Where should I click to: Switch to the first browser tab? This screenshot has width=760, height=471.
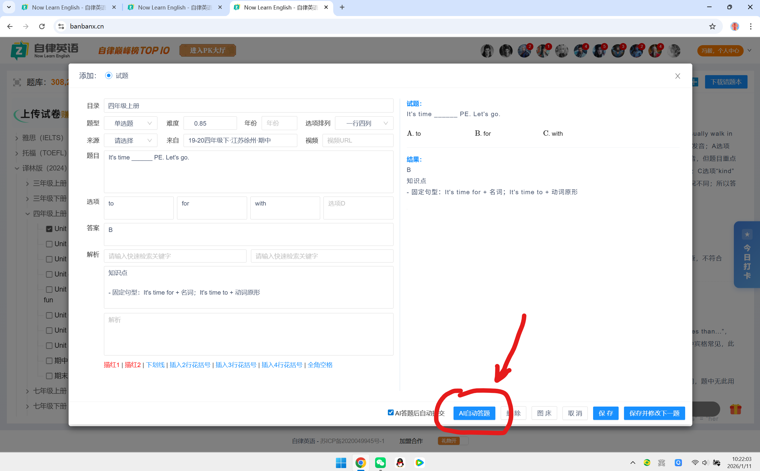coord(69,7)
